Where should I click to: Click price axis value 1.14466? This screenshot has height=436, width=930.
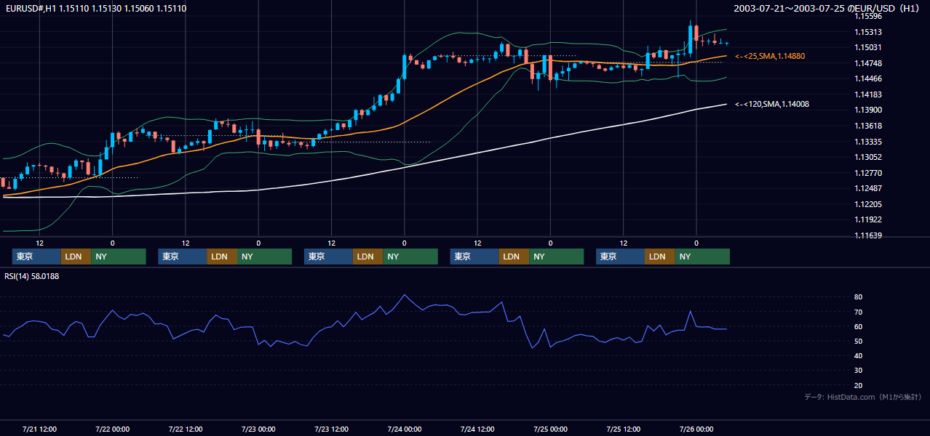coord(867,78)
